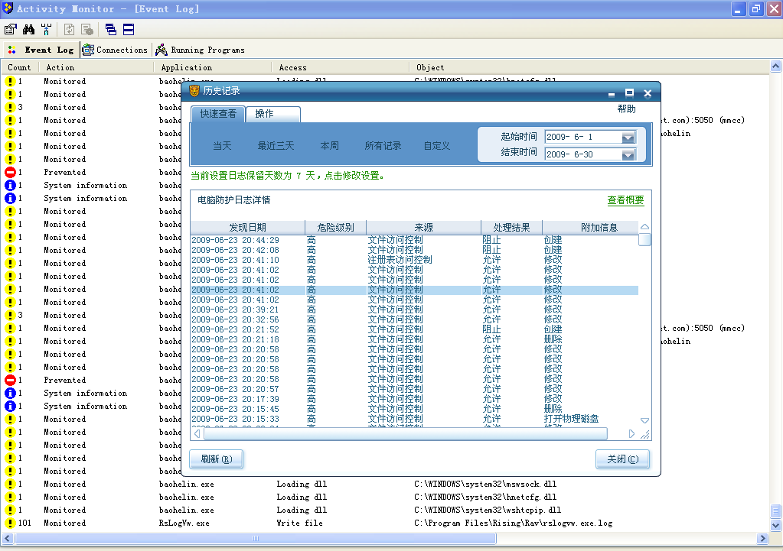The height and width of the screenshot is (551, 783).
Task: Click the red Prevented row icon
Action: click(x=10, y=173)
